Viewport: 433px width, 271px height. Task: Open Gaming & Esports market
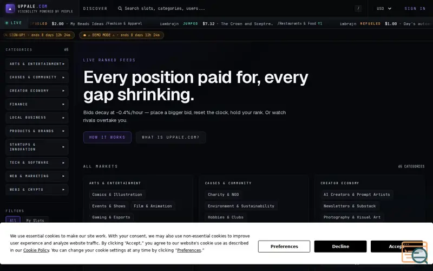(111, 217)
